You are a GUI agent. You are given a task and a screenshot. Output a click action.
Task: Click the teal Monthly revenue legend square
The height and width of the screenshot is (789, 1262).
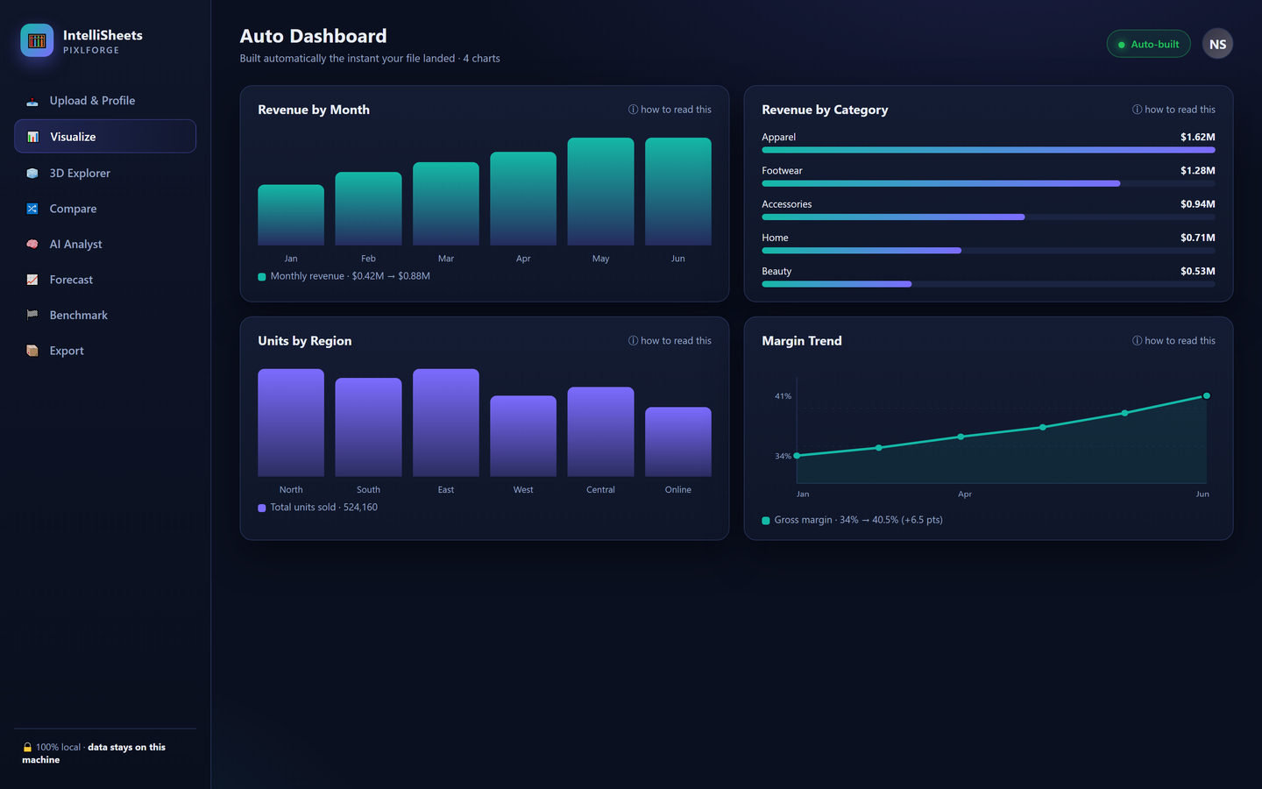pyautogui.click(x=262, y=276)
